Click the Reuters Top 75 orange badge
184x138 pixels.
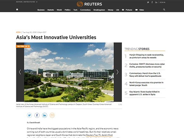click(x=23, y=46)
